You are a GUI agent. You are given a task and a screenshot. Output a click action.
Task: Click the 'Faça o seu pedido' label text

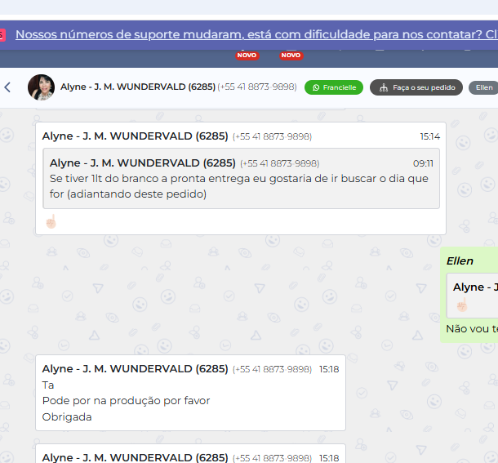click(424, 87)
